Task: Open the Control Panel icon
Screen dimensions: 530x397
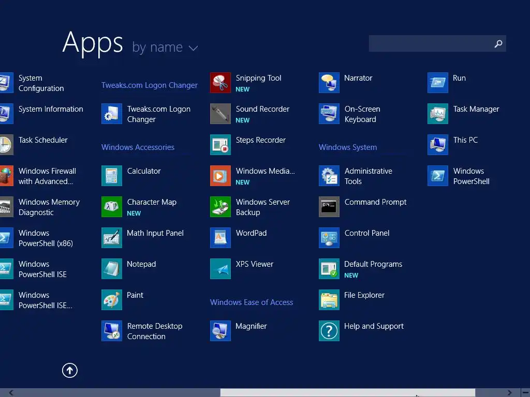Action: (x=329, y=238)
